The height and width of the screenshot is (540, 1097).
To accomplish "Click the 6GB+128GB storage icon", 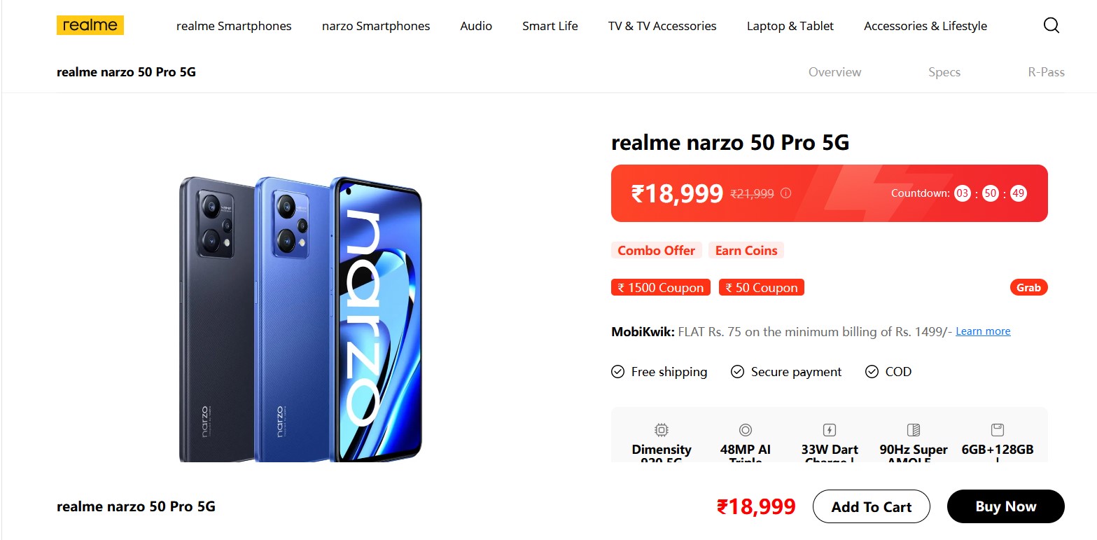I will tap(997, 430).
